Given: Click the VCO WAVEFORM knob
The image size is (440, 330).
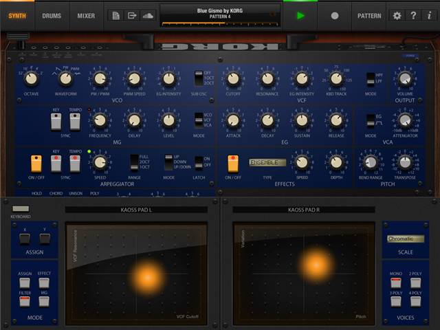Looking at the screenshot, I should point(66,79).
